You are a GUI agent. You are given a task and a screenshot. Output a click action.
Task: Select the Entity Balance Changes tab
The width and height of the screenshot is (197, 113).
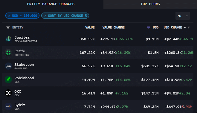[51, 4]
